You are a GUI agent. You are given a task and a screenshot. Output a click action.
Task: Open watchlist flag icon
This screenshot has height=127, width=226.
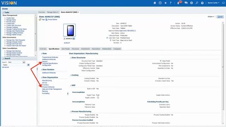(171, 3)
